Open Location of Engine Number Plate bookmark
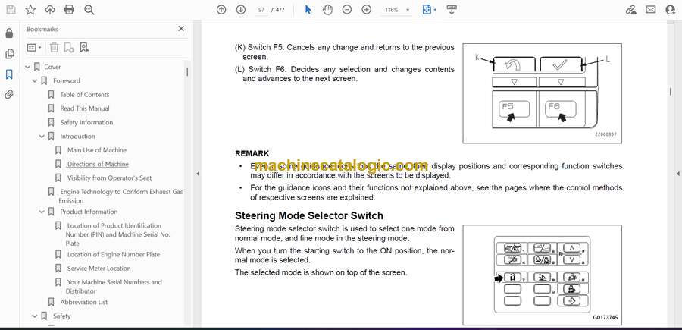This screenshot has height=330, width=682. (114, 254)
